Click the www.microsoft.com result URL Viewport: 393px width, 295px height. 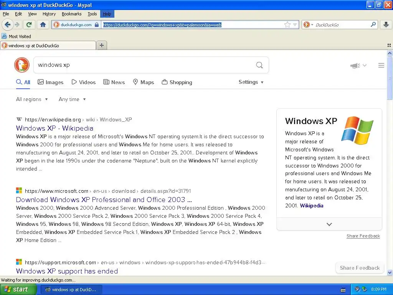[x=56, y=191]
